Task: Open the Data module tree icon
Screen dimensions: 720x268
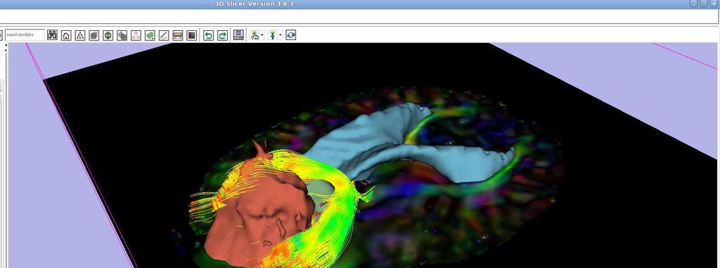Action: (x=80, y=35)
